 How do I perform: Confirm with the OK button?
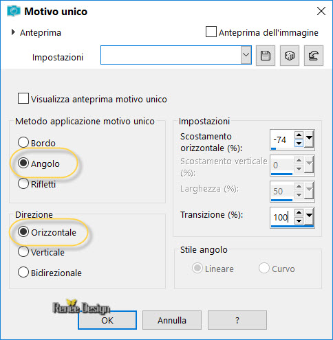pos(107,320)
